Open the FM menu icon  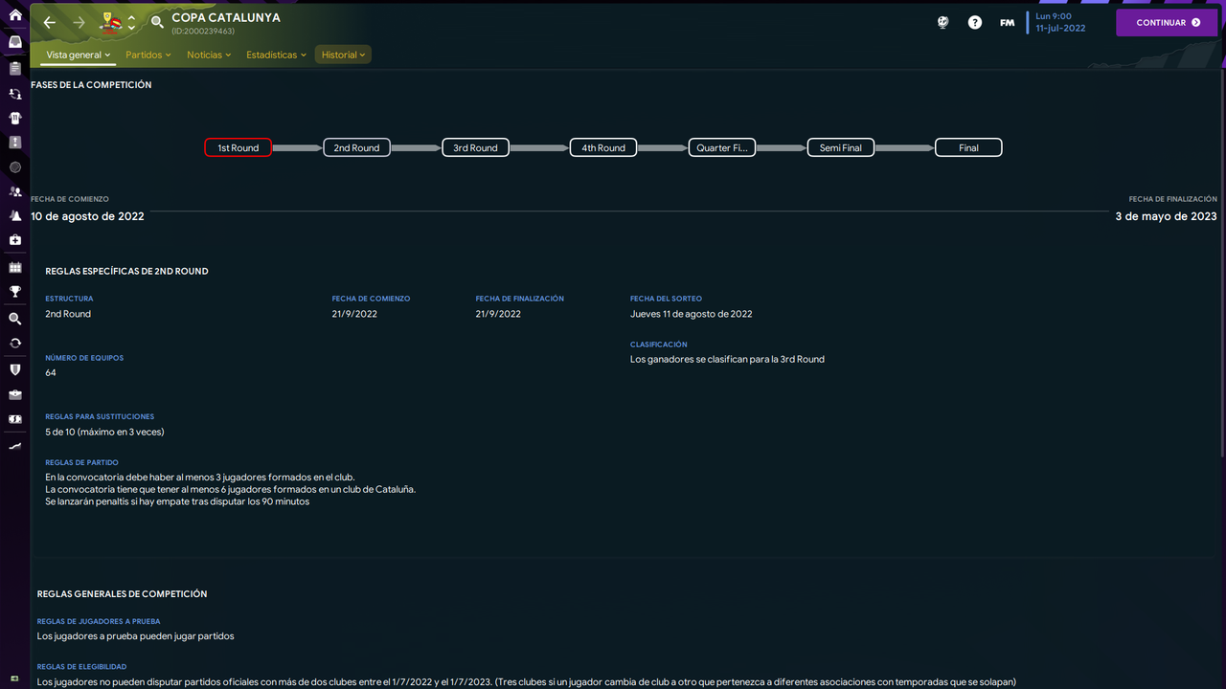(1007, 22)
